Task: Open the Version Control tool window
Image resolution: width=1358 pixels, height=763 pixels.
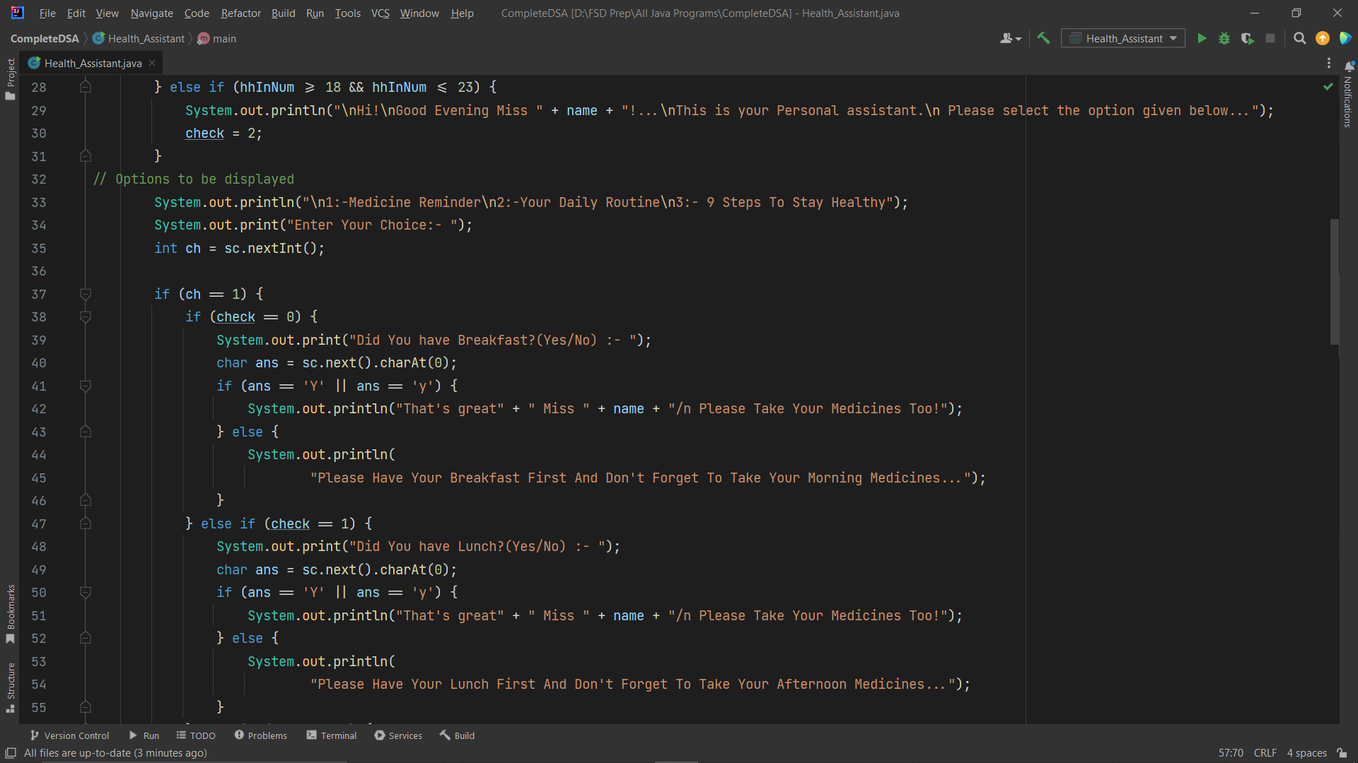Action: [x=69, y=735]
